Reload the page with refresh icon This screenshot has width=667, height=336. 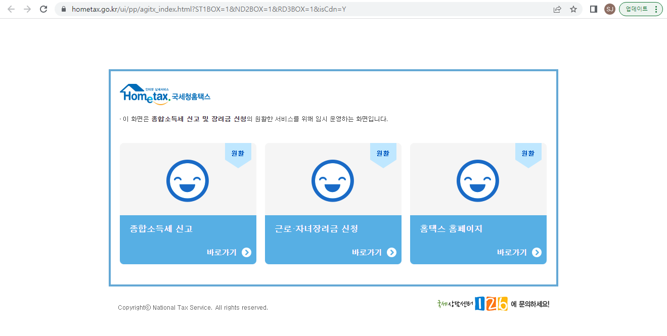(x=43, y=9)
